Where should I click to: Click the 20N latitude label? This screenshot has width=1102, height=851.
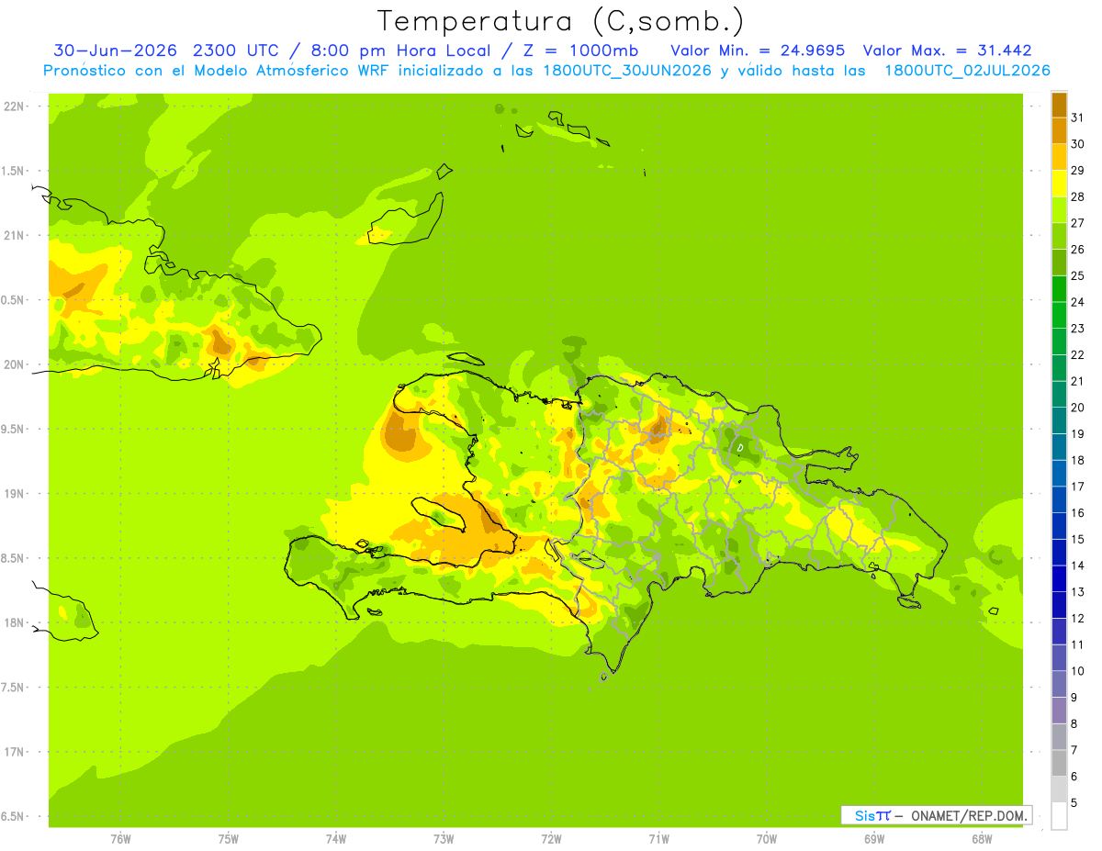[14, 364]
